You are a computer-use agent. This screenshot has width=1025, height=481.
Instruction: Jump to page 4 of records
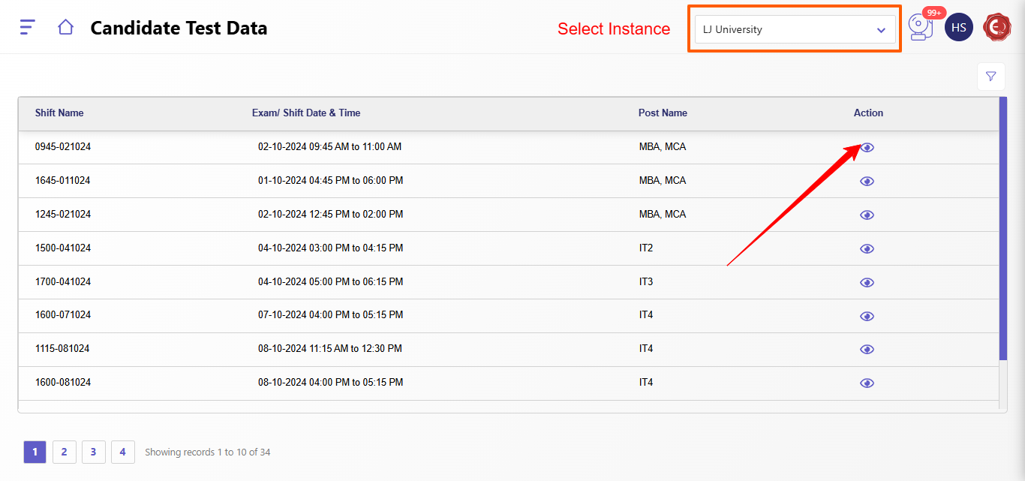tap(122, 452)
